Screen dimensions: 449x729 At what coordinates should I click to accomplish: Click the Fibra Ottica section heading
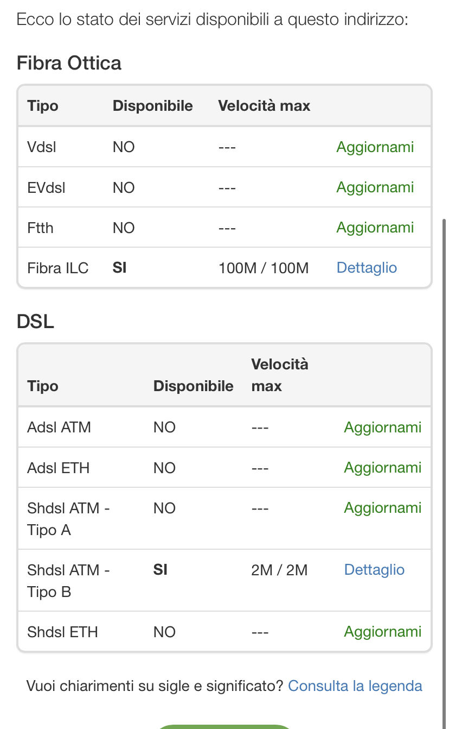coord(69,63)
